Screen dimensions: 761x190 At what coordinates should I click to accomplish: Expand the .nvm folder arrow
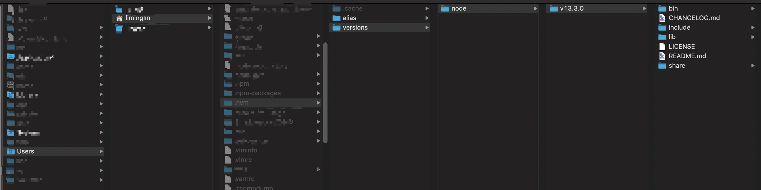click(x=318, y=103)
